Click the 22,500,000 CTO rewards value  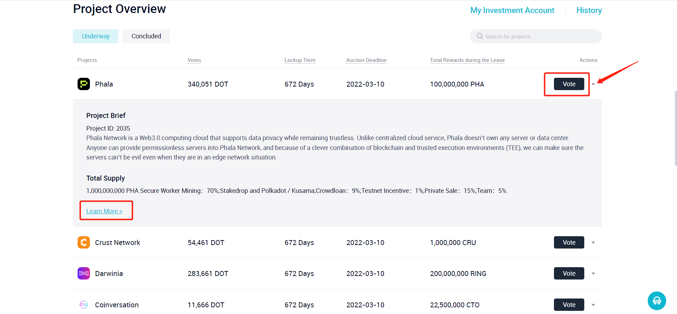(455, 305)
